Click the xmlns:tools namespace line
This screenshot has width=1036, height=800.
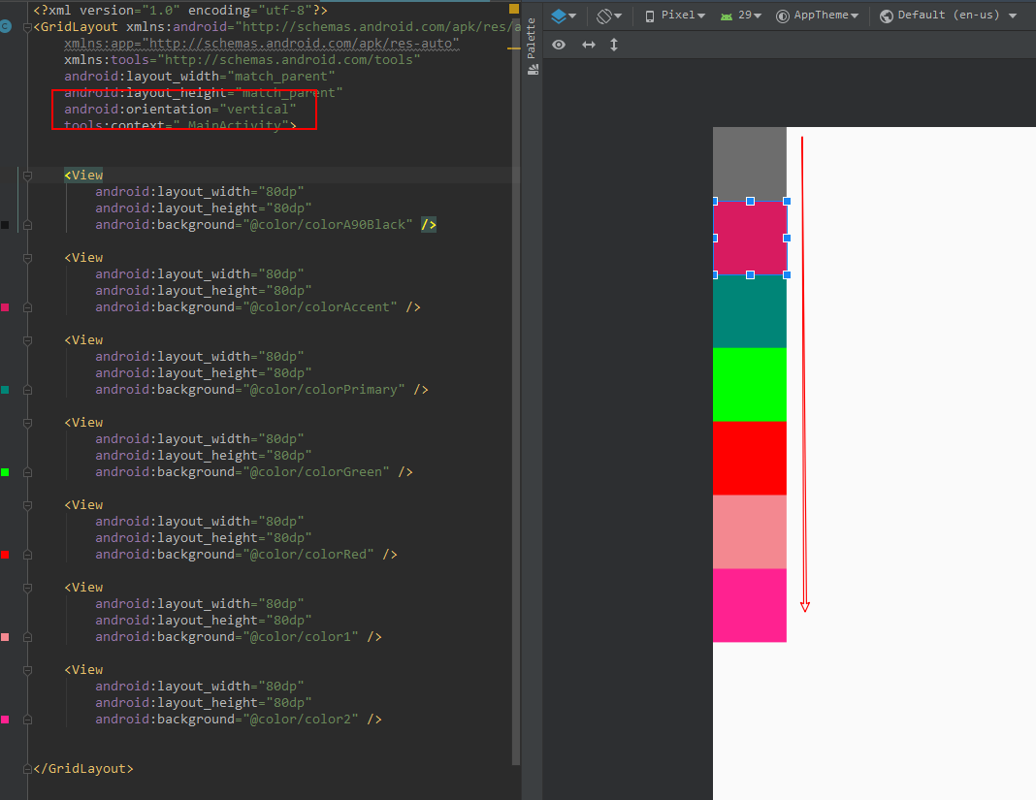click(242, 60)
